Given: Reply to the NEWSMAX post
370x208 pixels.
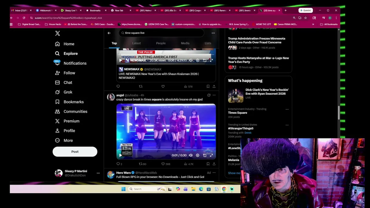Looking at the screenshot, I should [118, 86].
